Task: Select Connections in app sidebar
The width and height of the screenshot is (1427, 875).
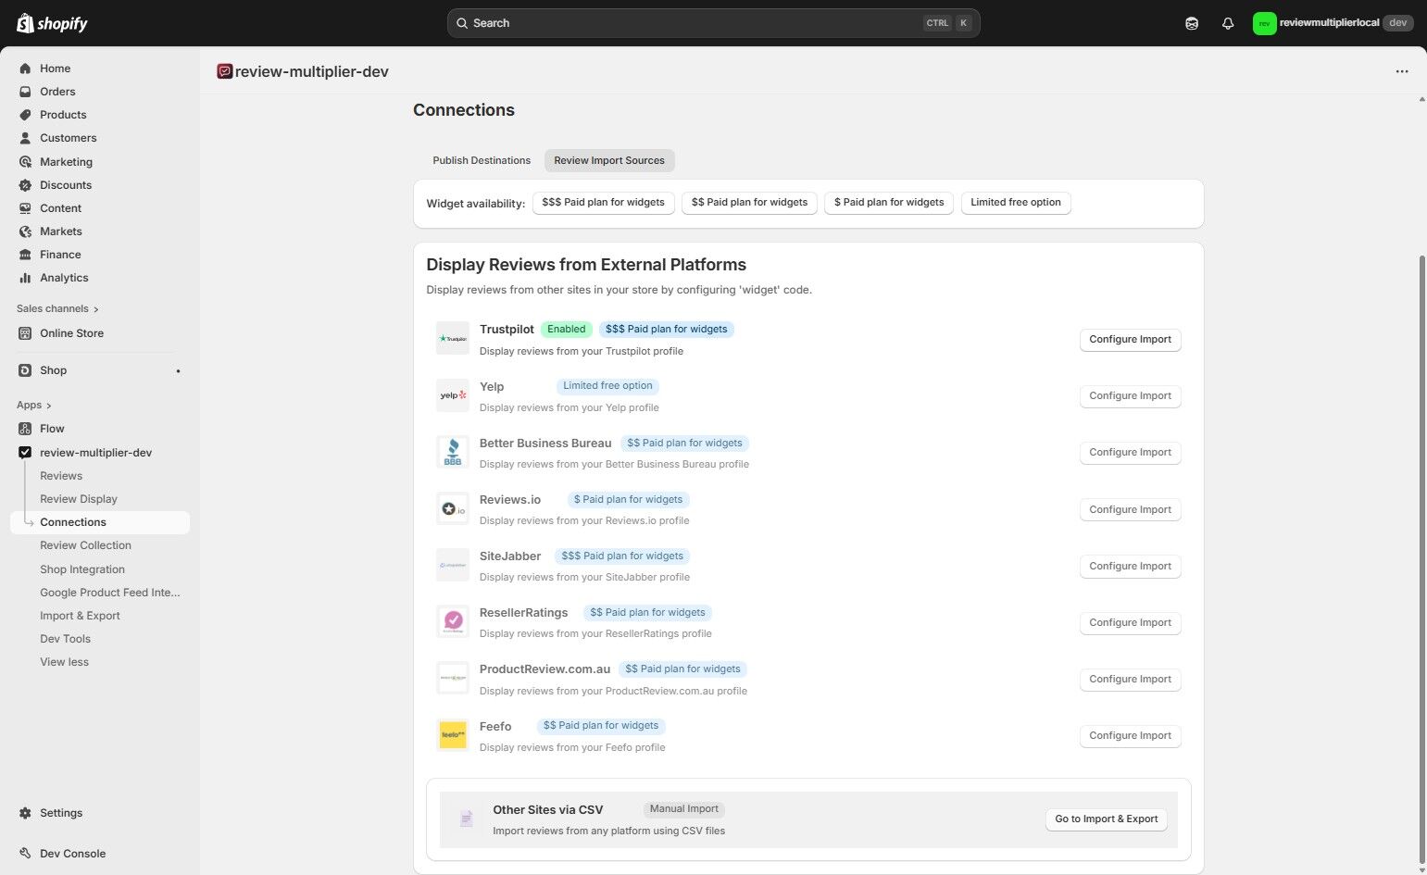Action: point(100,522)
